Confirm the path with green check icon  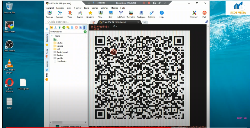click(x=85, y=32)
